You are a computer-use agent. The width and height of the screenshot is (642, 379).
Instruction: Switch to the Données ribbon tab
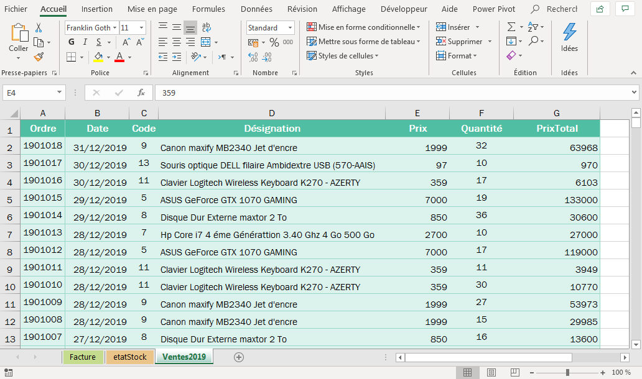tap(256, 9)
